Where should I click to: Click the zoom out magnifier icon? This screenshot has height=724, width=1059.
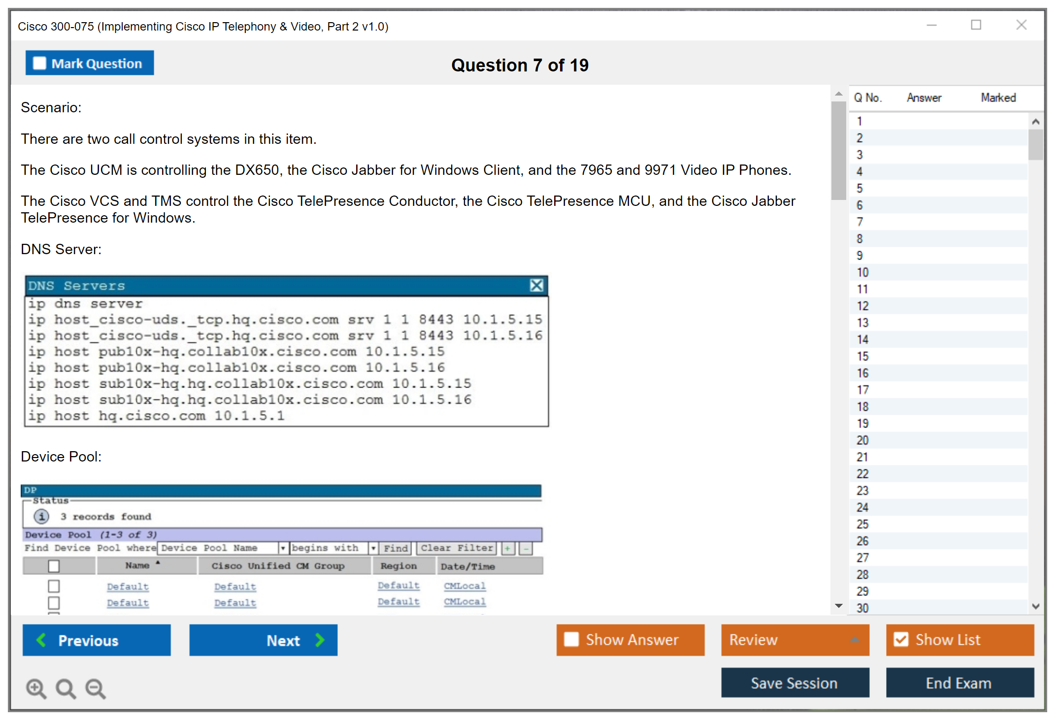tap(95, 688)
